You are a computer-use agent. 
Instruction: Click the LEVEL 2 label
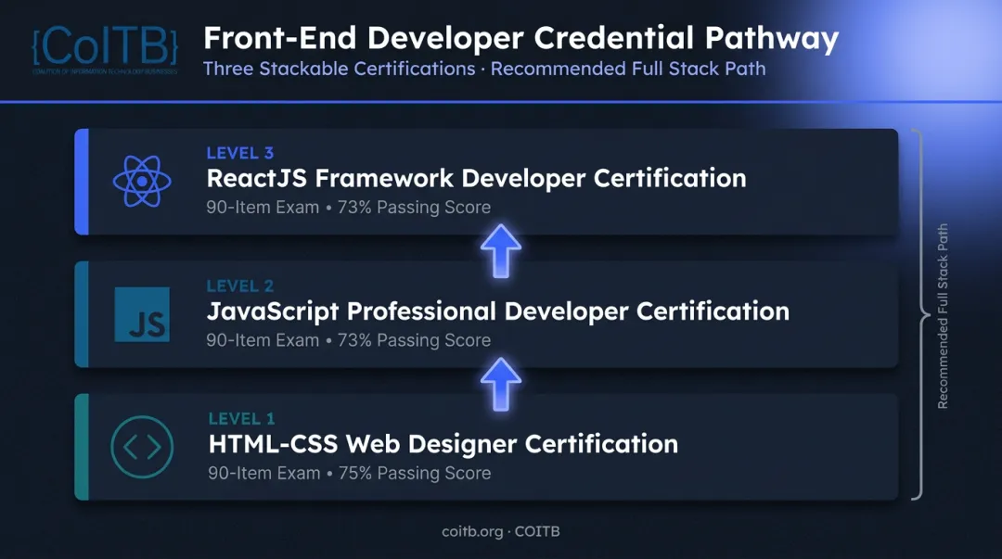239,286
